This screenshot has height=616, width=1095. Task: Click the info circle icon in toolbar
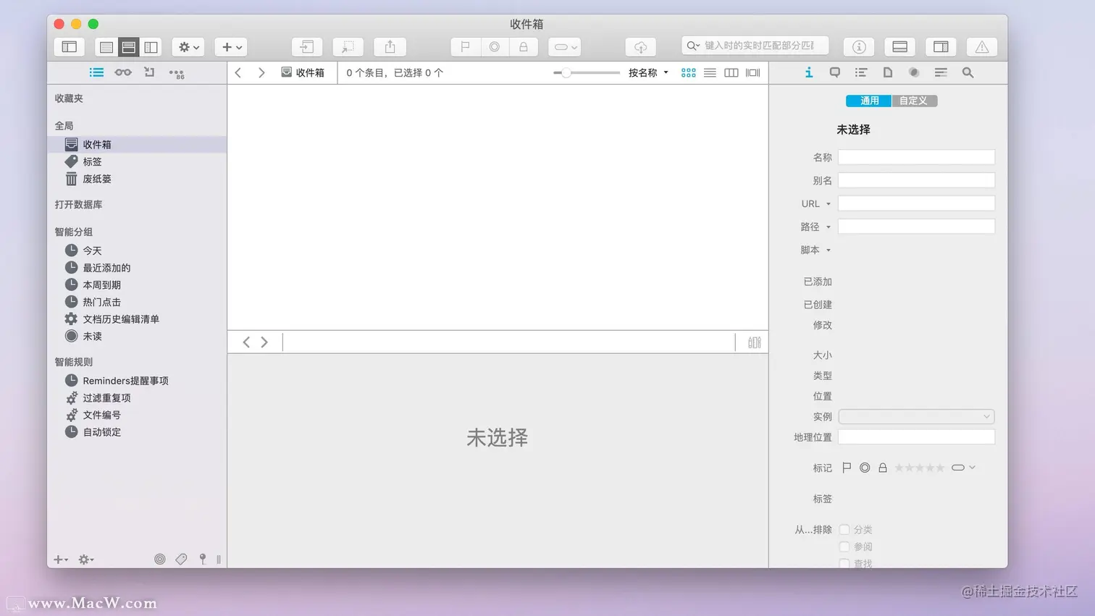pyautogui.click(x=859, y=47)
